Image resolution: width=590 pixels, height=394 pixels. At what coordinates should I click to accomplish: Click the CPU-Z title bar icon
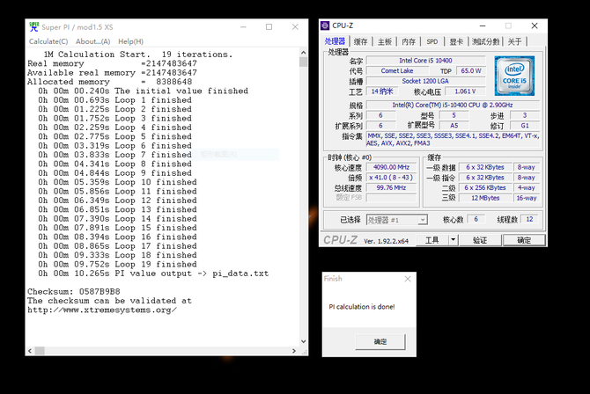(x=325, y=26)
